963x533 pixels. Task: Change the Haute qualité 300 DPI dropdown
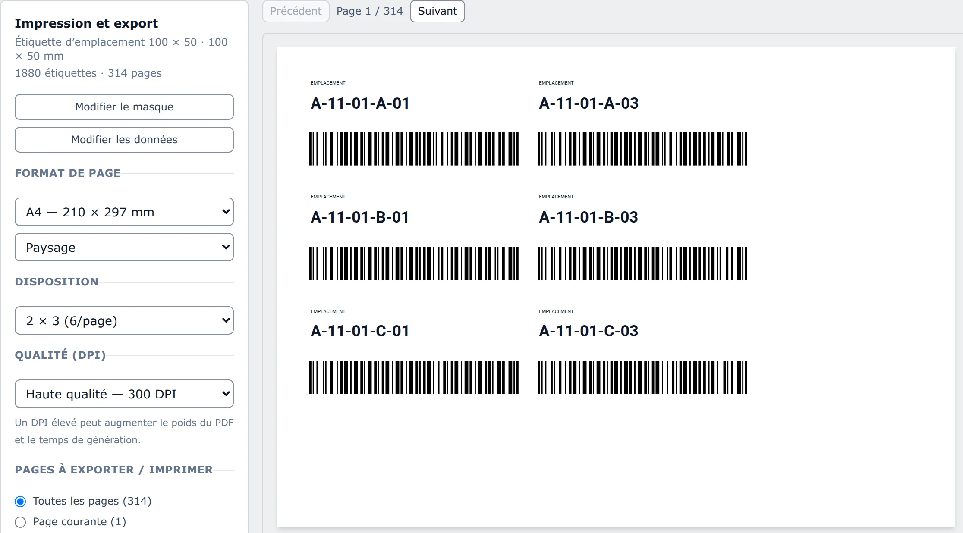124,394
